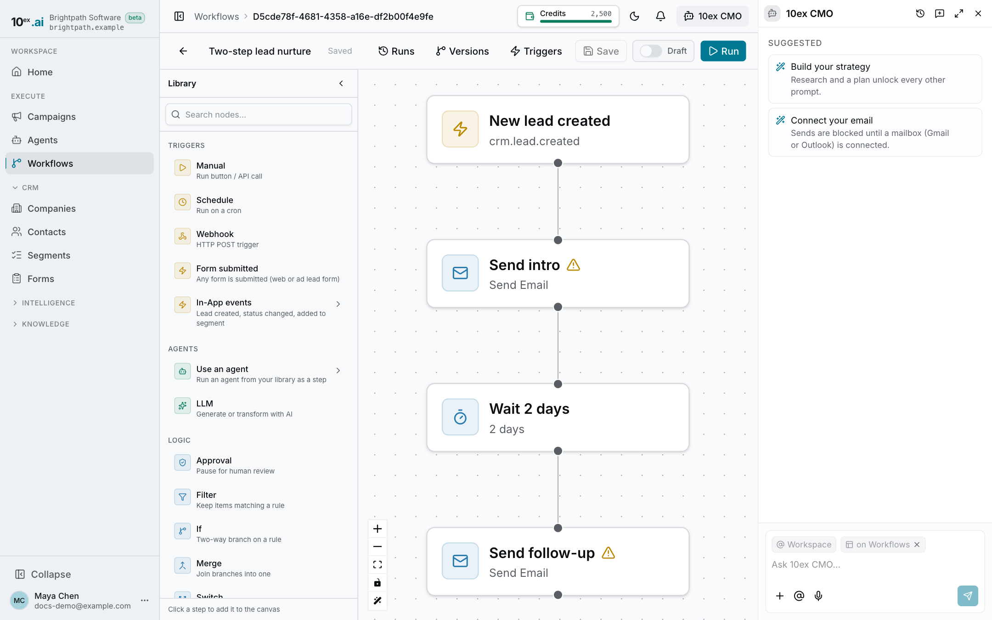Send the chat message with paper plane
The image size is (992, 620).
[x=968, y=596]
